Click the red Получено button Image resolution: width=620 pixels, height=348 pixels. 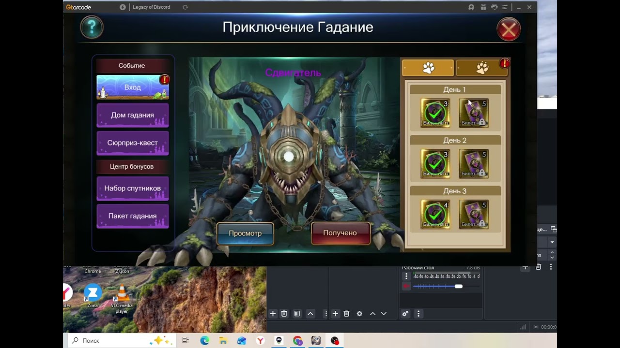coord(340,233)
